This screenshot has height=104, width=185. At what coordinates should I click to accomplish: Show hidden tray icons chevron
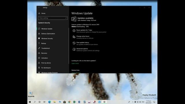tap(133, 102)
